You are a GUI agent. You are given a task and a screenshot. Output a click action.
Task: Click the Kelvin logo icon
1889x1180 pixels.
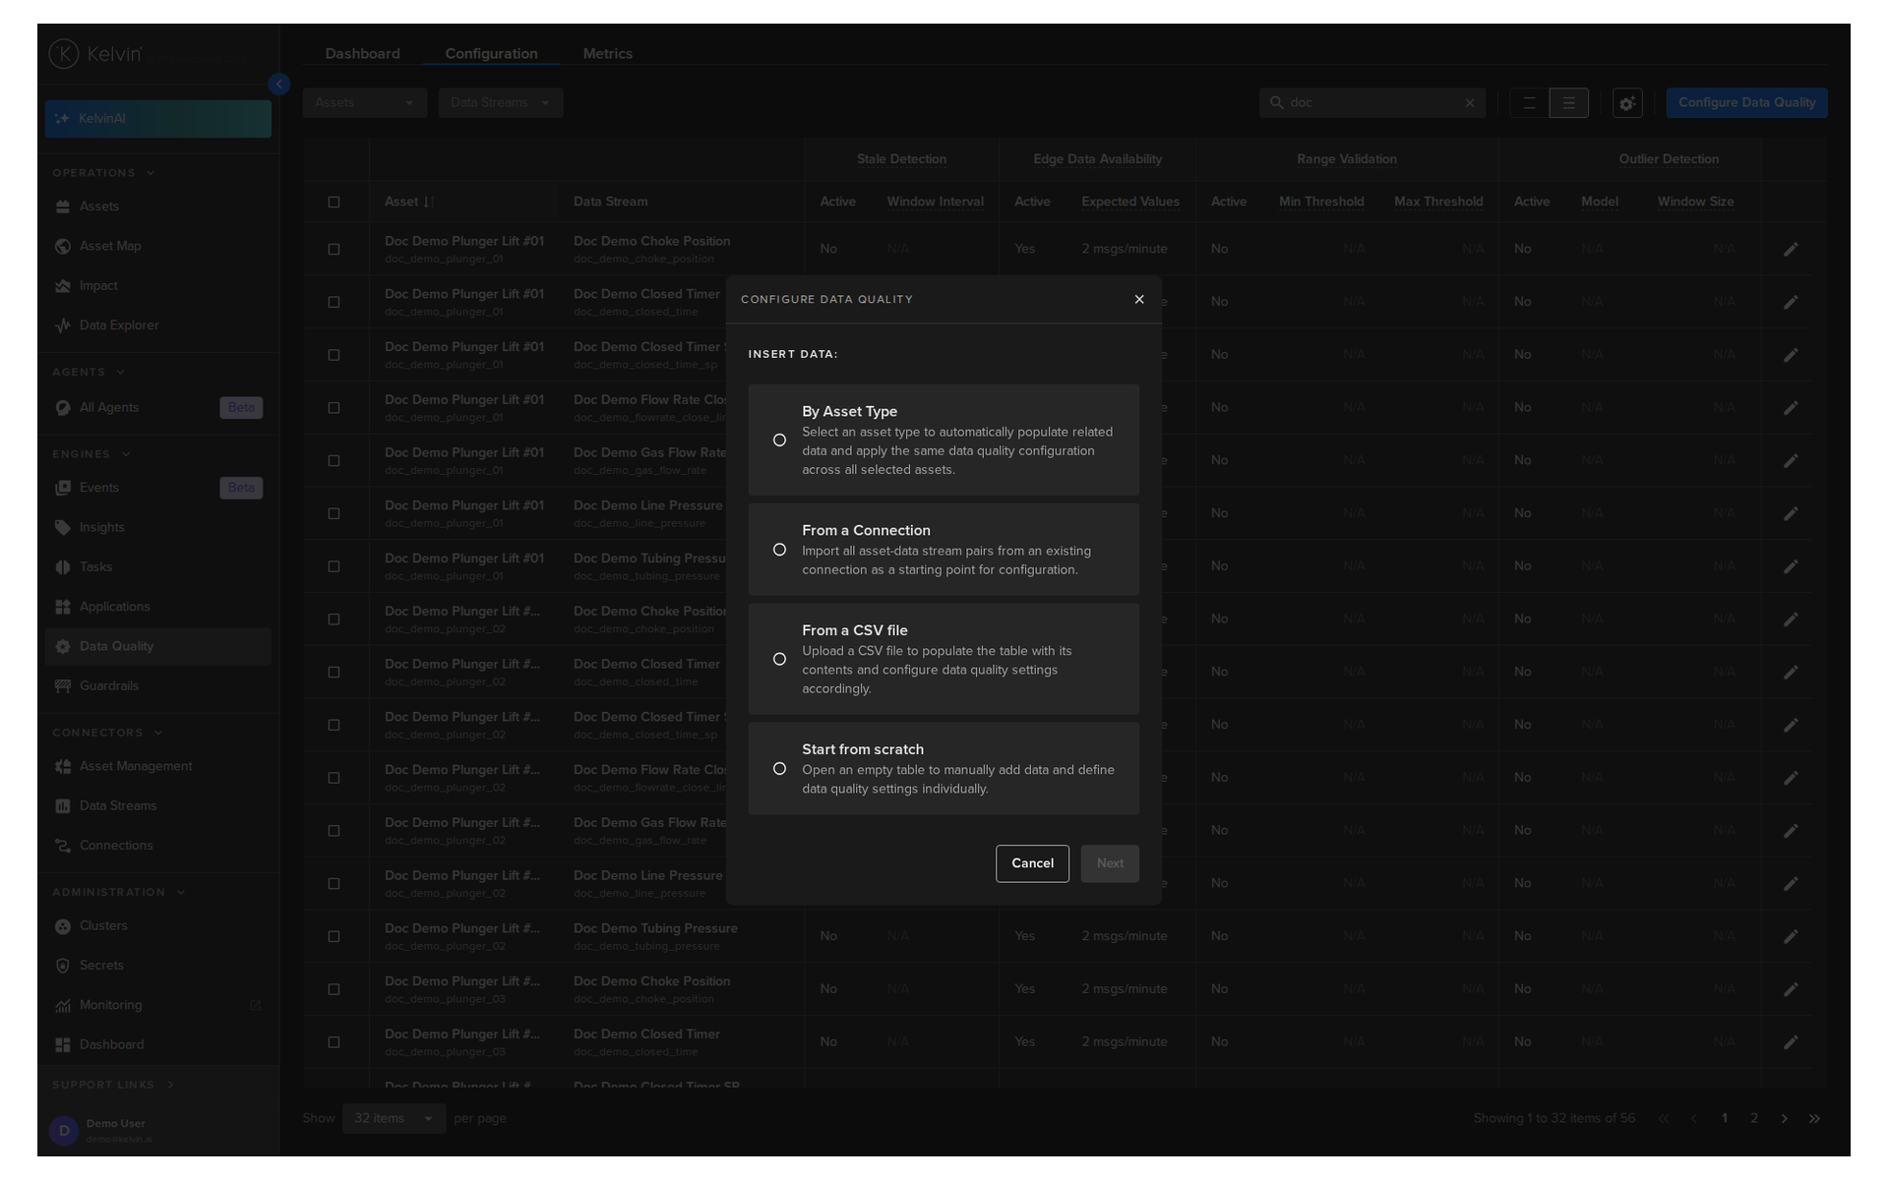[x=64, y=54]
